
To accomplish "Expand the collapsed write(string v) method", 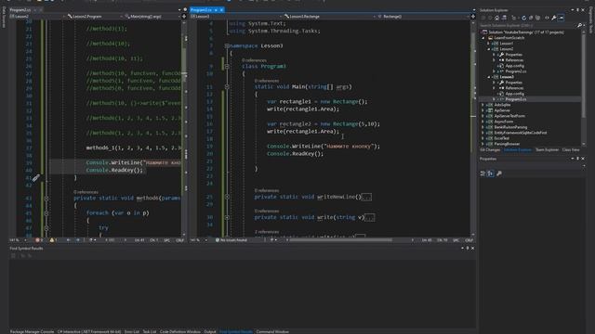I will tap(227, 217).
